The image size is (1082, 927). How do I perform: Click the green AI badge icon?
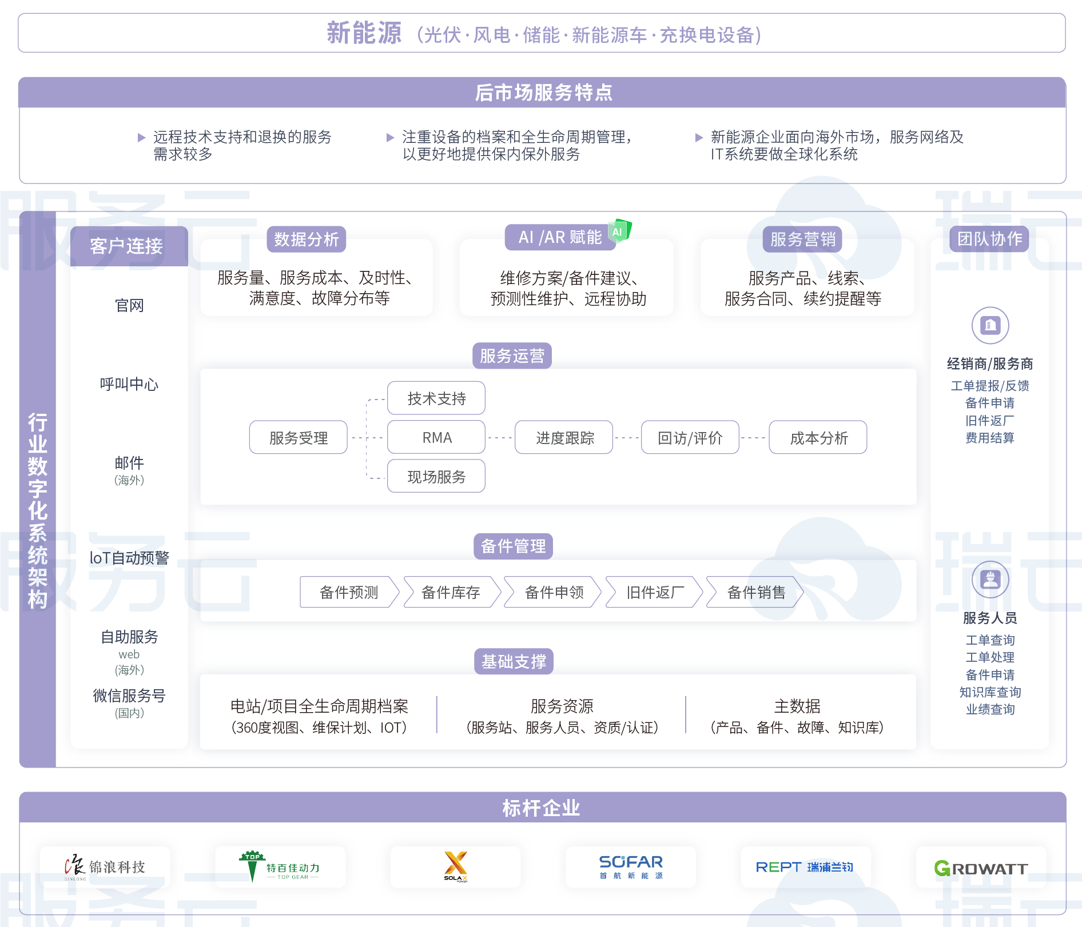pyautogui.click(x=619, y=231)
